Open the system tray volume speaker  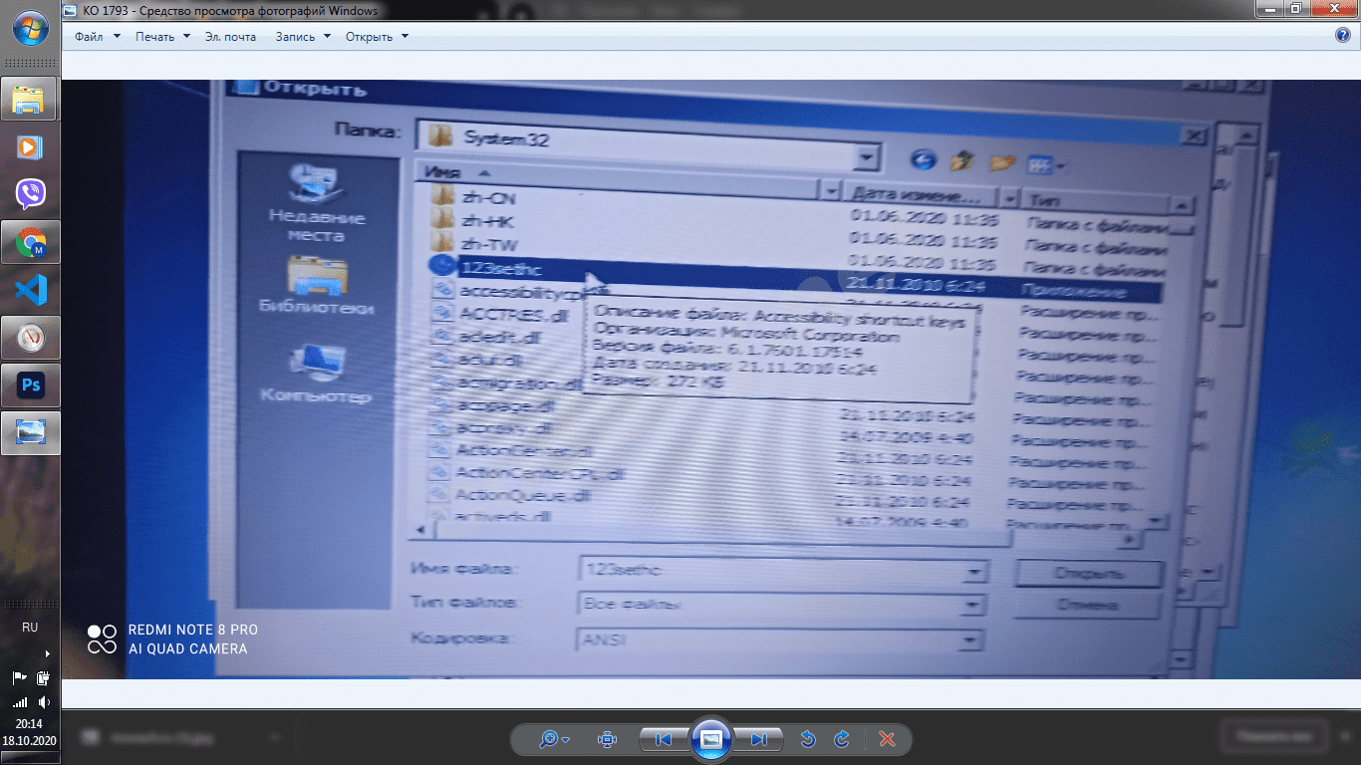pos(43,702)
